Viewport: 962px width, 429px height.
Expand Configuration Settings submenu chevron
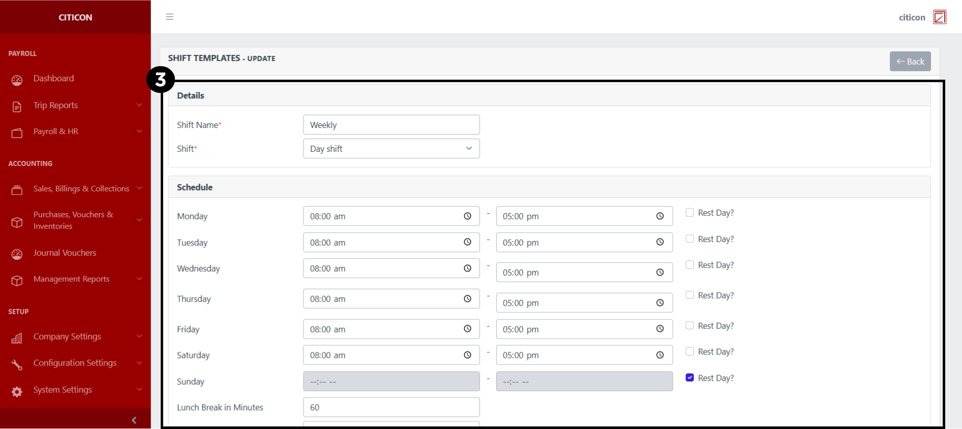point(139,362)
